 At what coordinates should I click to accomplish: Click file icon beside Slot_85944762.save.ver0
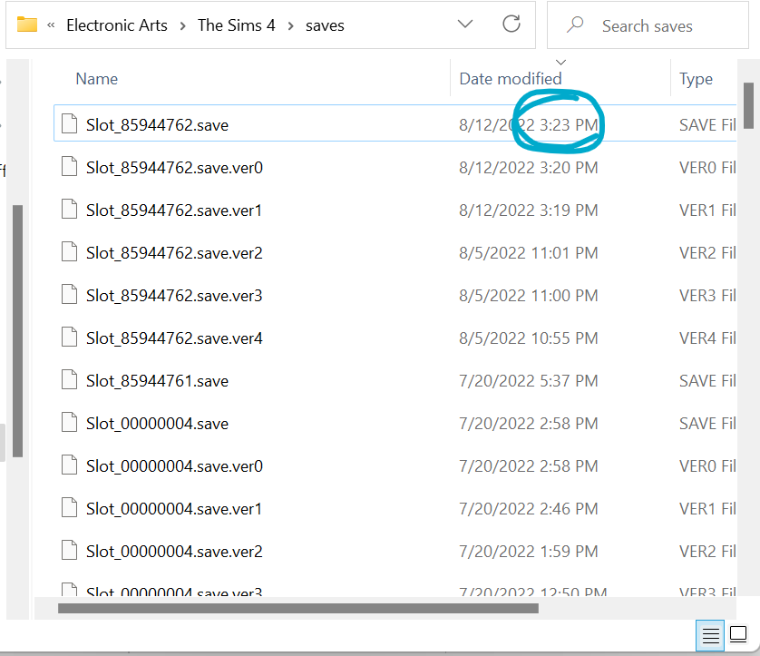point(69,166)
